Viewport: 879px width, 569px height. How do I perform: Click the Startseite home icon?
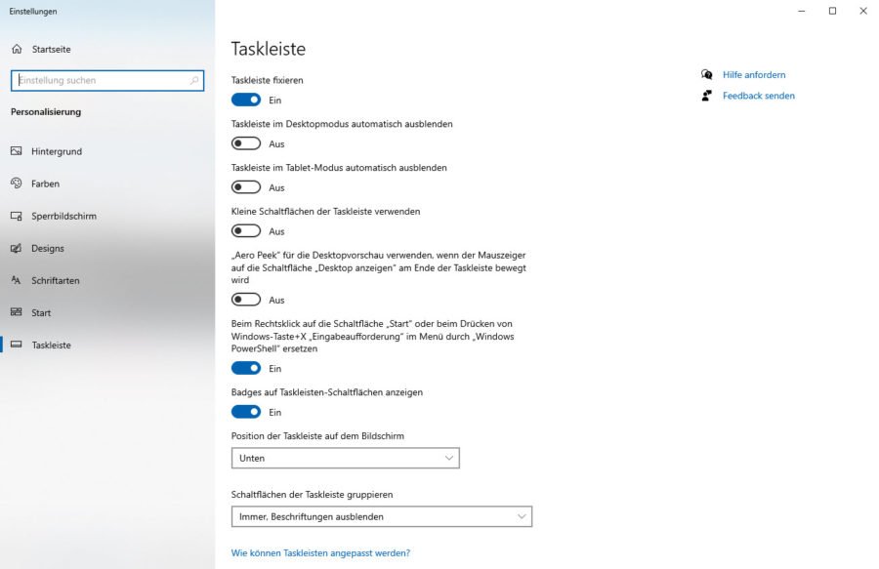pos(16,49)
